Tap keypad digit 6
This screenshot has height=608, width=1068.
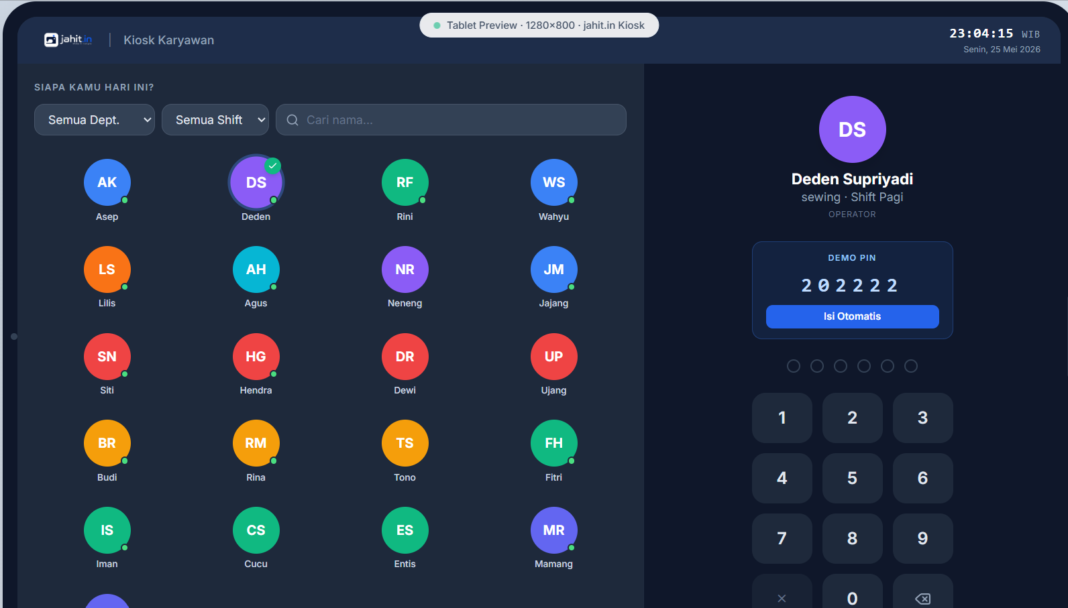pyautogui.click(x=923, y=478)
